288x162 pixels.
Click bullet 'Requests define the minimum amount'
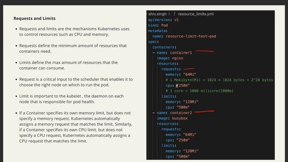tap(73, 49)
